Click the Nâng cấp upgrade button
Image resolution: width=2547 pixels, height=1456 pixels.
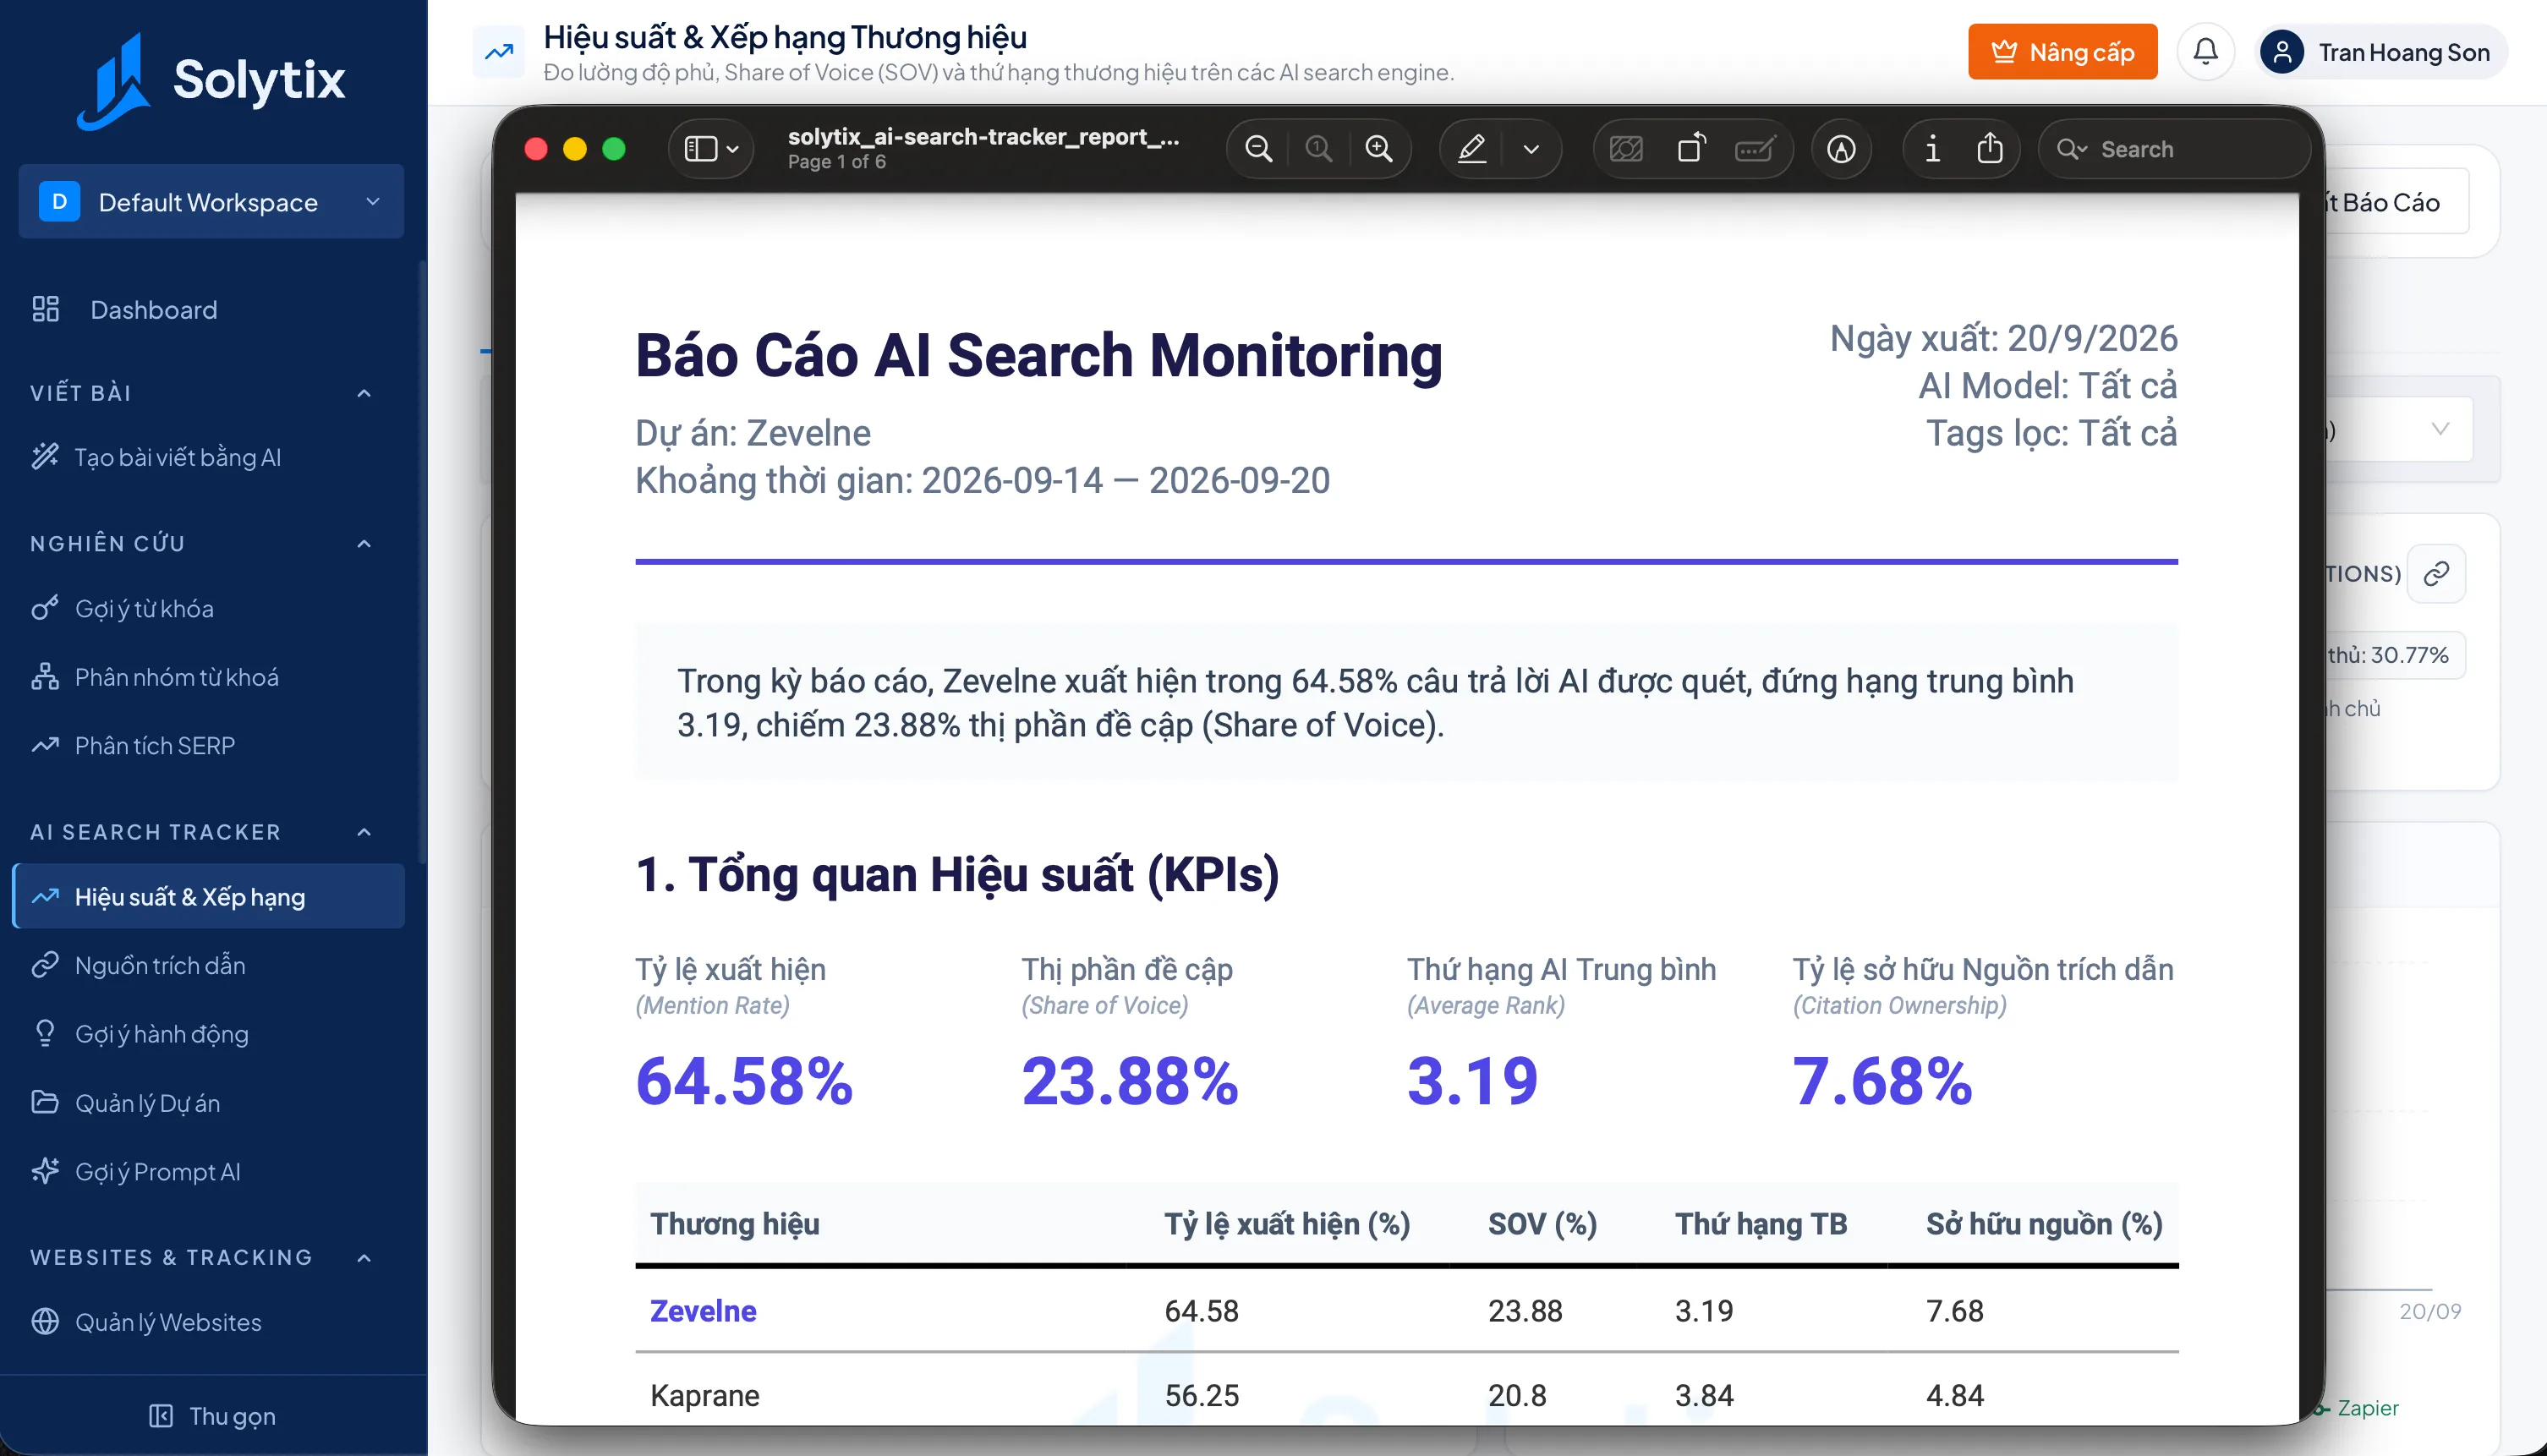tap(2062, 52)
